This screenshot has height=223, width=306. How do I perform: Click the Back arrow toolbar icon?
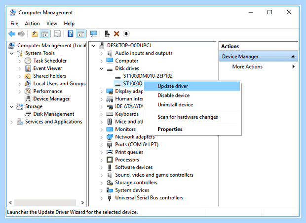point(12,34)
